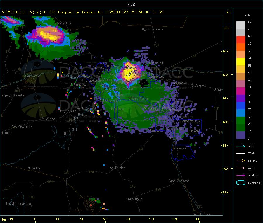Click the '140' km tick on horizontal axis

pyautogui.click(x=198, y=219)
